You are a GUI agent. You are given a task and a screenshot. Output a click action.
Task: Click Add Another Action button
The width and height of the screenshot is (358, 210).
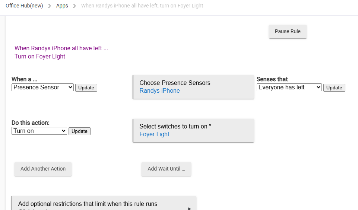tap(43, 169)
